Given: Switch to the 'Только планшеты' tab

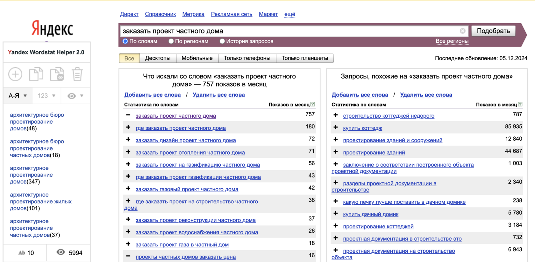Looking at the screenshot, I should pos(305,58).
